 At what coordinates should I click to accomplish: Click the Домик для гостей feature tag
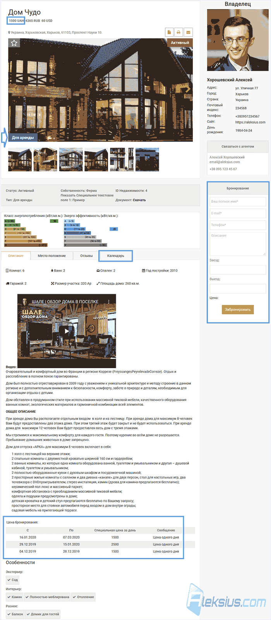(x=43, y=614)
